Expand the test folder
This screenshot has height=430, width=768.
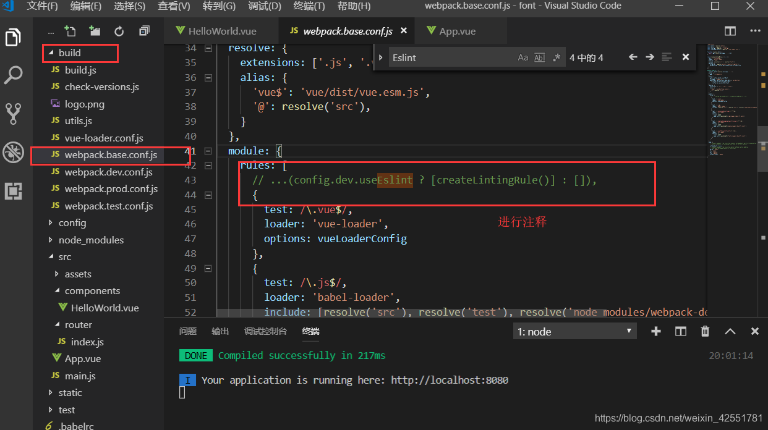click(51, 410)
